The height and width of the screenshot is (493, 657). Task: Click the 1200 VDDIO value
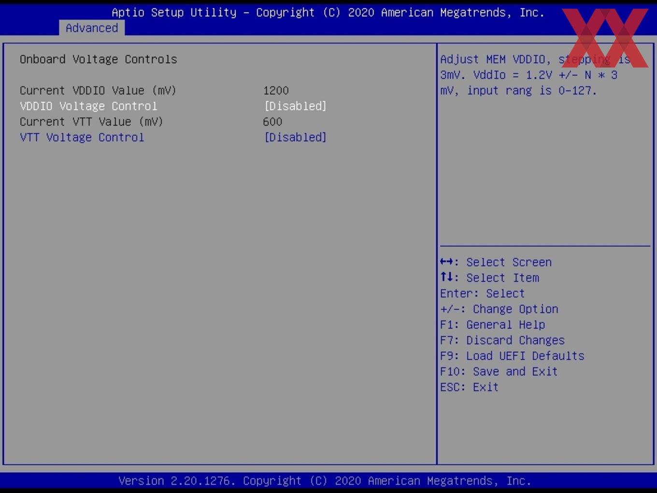(x=276, y=90)
